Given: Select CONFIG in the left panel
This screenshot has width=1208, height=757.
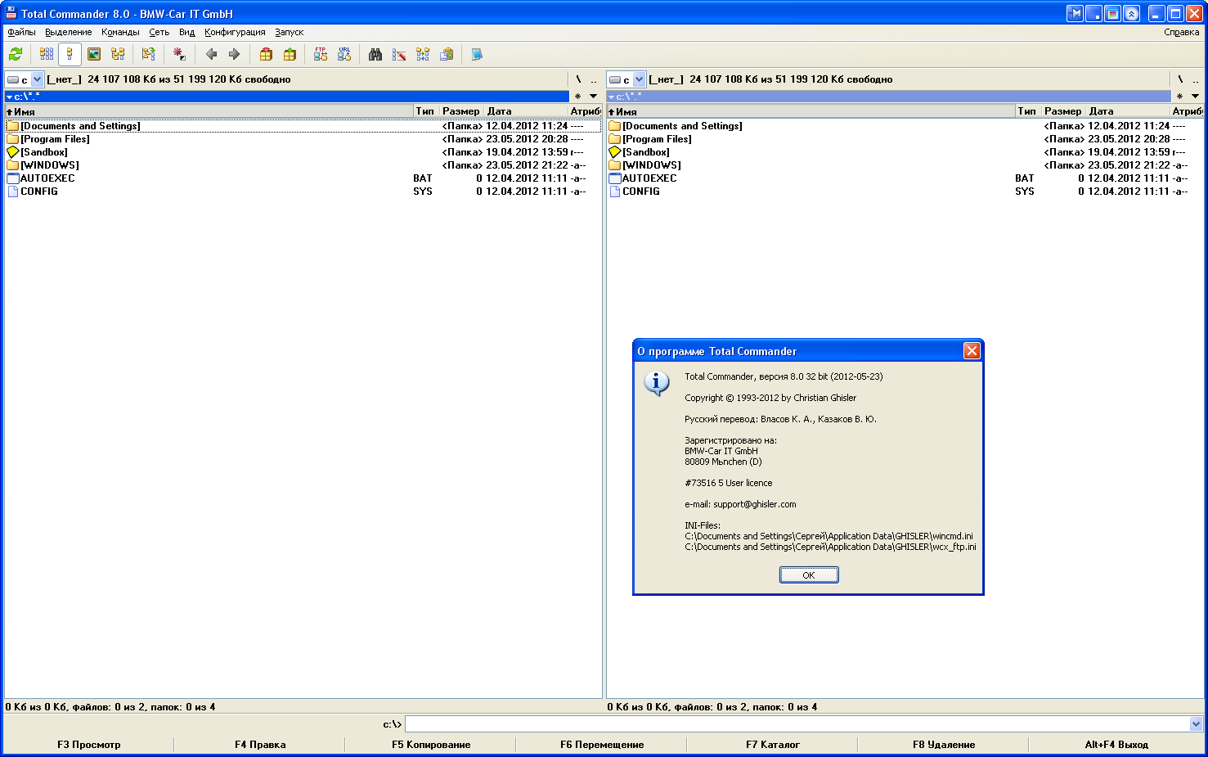Looking at the screenshot, I should click(x=303, y=192).
